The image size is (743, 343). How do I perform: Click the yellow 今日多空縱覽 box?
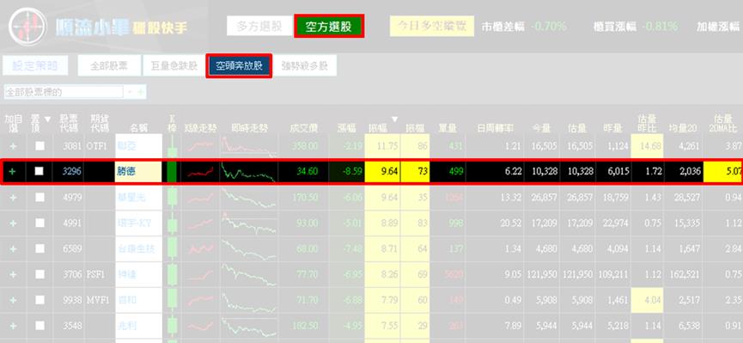tap(432, 26)
